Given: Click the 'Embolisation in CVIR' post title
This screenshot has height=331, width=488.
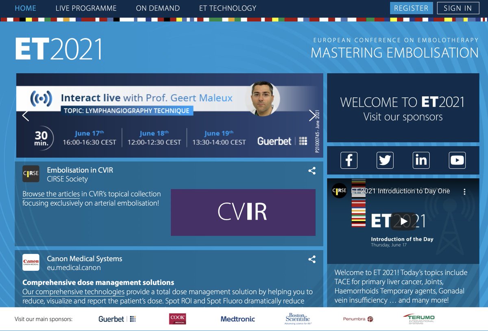Looking at the screenshot, I should point(80,170).
